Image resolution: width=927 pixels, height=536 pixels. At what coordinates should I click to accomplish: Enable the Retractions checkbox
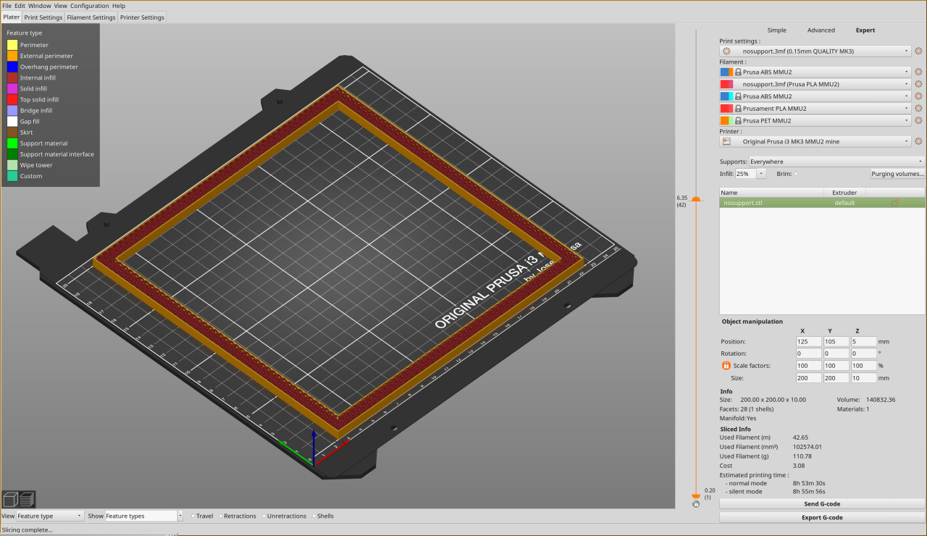pyautogui.click(x=221, y=516)
